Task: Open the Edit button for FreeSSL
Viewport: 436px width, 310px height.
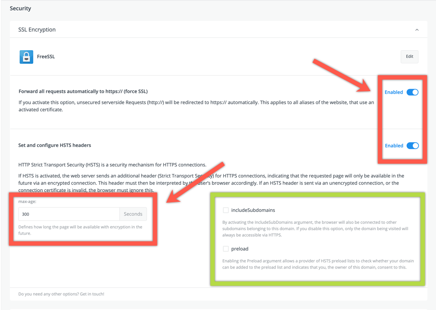Action: coord(409,56)
